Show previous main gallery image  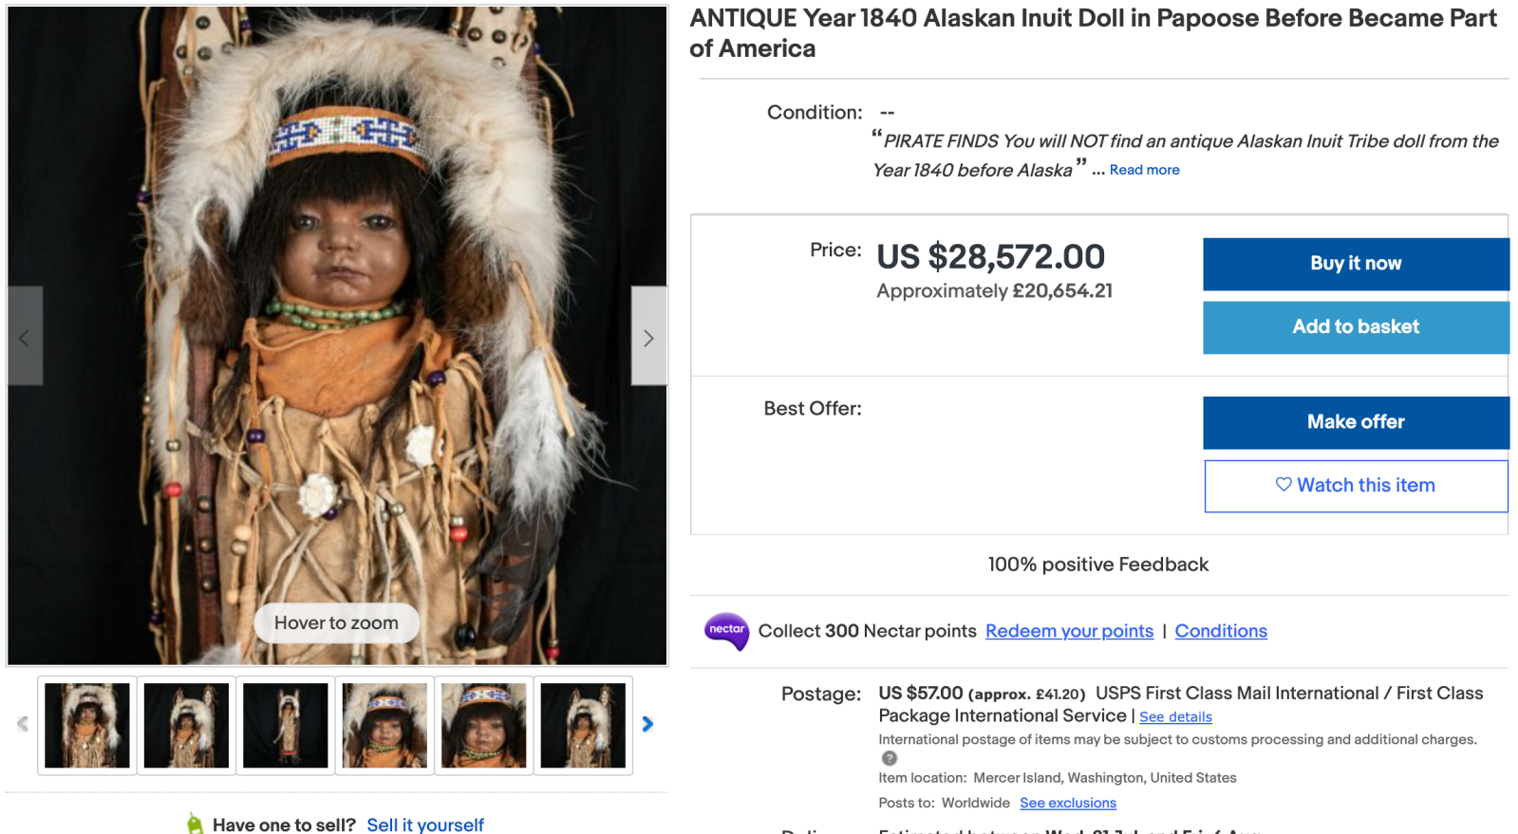coord(25,337)
